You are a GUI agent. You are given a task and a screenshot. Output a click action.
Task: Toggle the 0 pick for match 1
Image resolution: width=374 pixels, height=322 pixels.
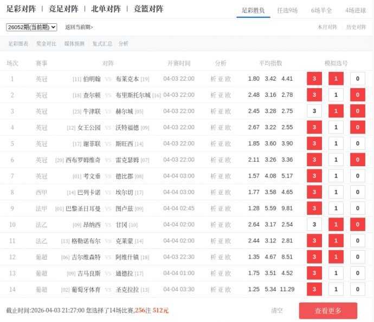tap(357, 79)
